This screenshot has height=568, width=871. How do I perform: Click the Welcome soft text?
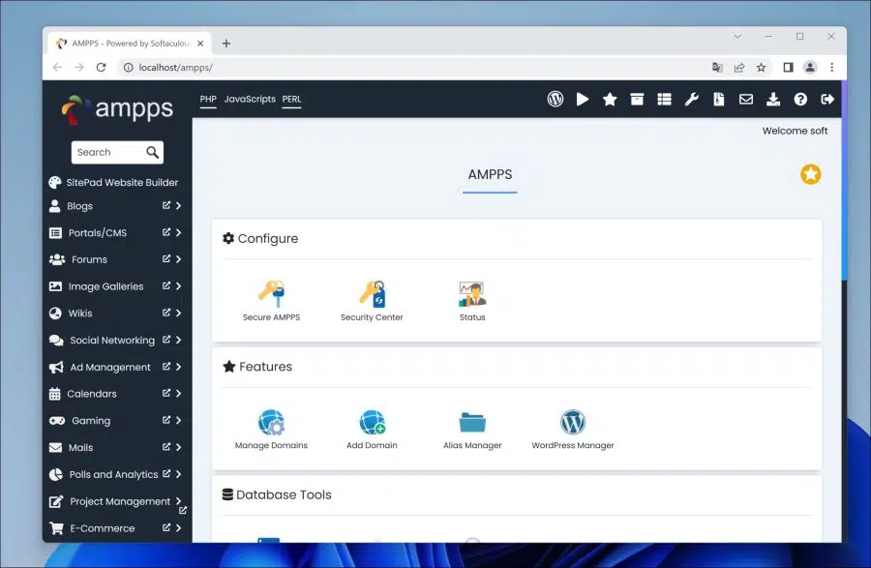click(795, 131)
